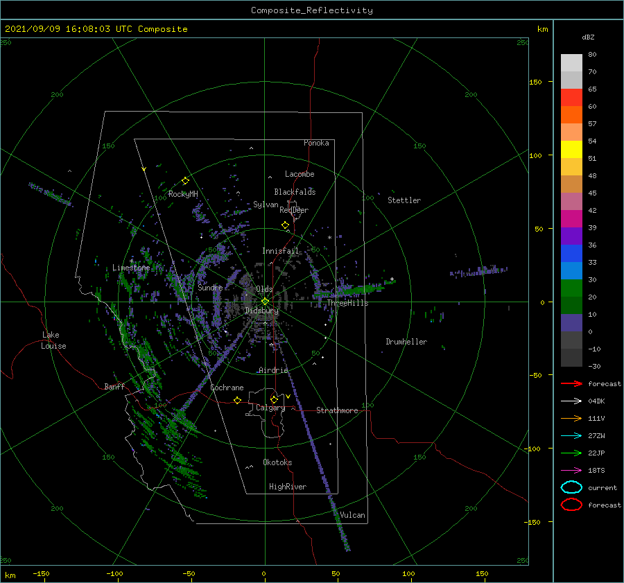
Task: Click the 04DK legend label text
Action: pyautogui.click(x=596, y=401)
